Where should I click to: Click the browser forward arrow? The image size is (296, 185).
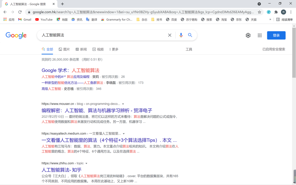pos(12,12)
